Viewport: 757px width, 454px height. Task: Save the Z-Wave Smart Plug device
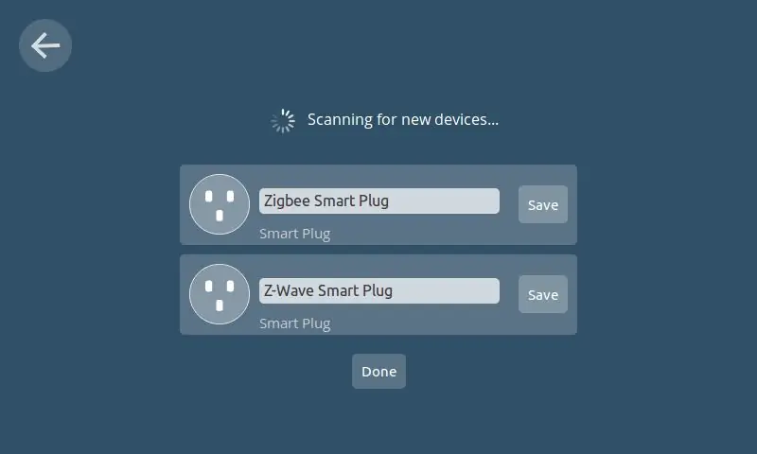(542, 294)
